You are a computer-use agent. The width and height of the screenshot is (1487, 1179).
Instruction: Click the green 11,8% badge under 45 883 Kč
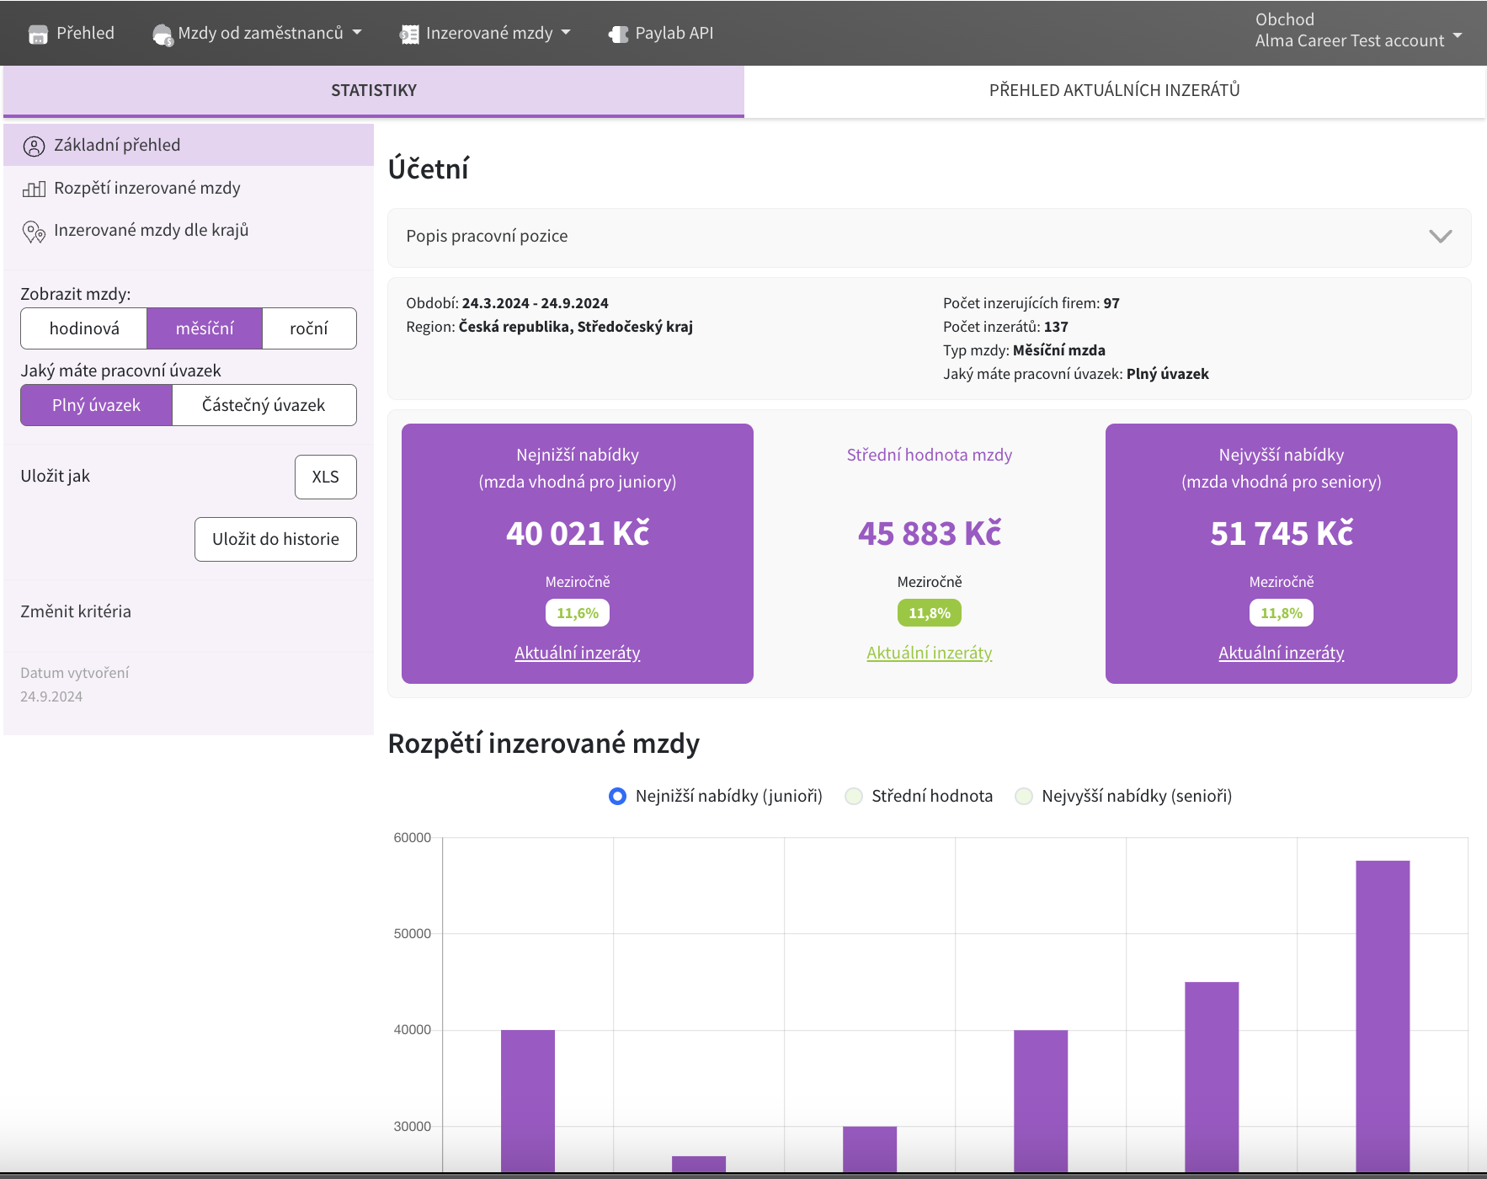(x=930, y=613)
